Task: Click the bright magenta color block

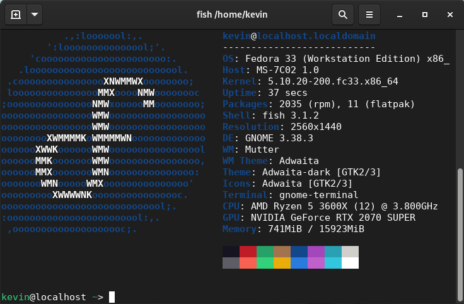Action: 316,263
